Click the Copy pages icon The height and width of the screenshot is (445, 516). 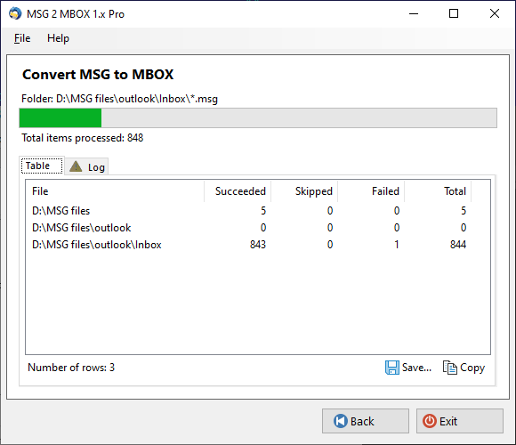(450, 368)
